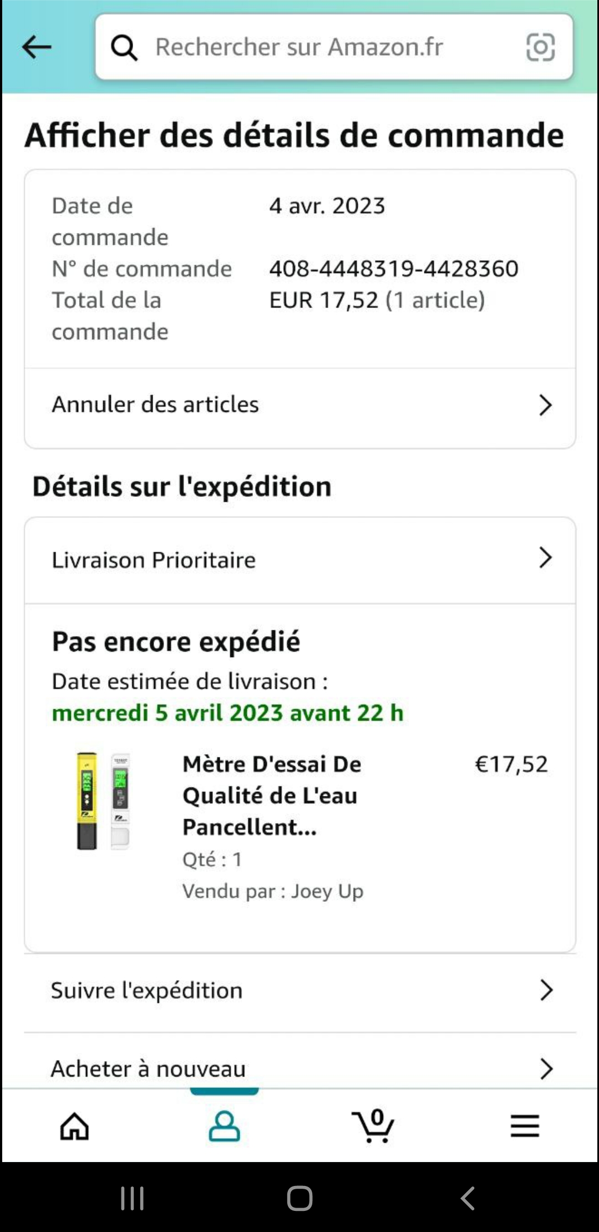Screen dimensions: 599x1232
Task: Open the shopping cart icon
Action: pos(373,1126)
